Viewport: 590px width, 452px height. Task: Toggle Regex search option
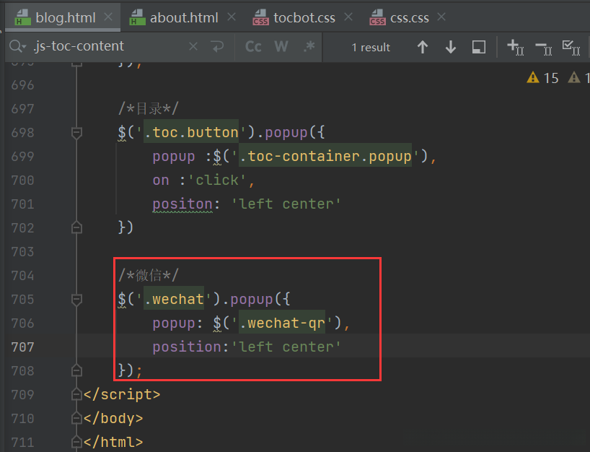click(x=309, y=46)
